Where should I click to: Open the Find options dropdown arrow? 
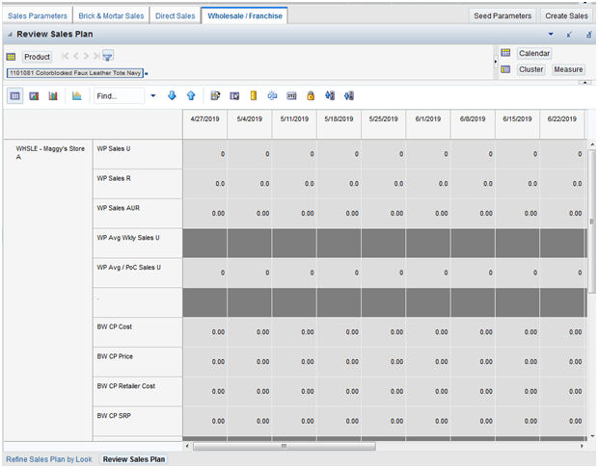coord(153,95)
